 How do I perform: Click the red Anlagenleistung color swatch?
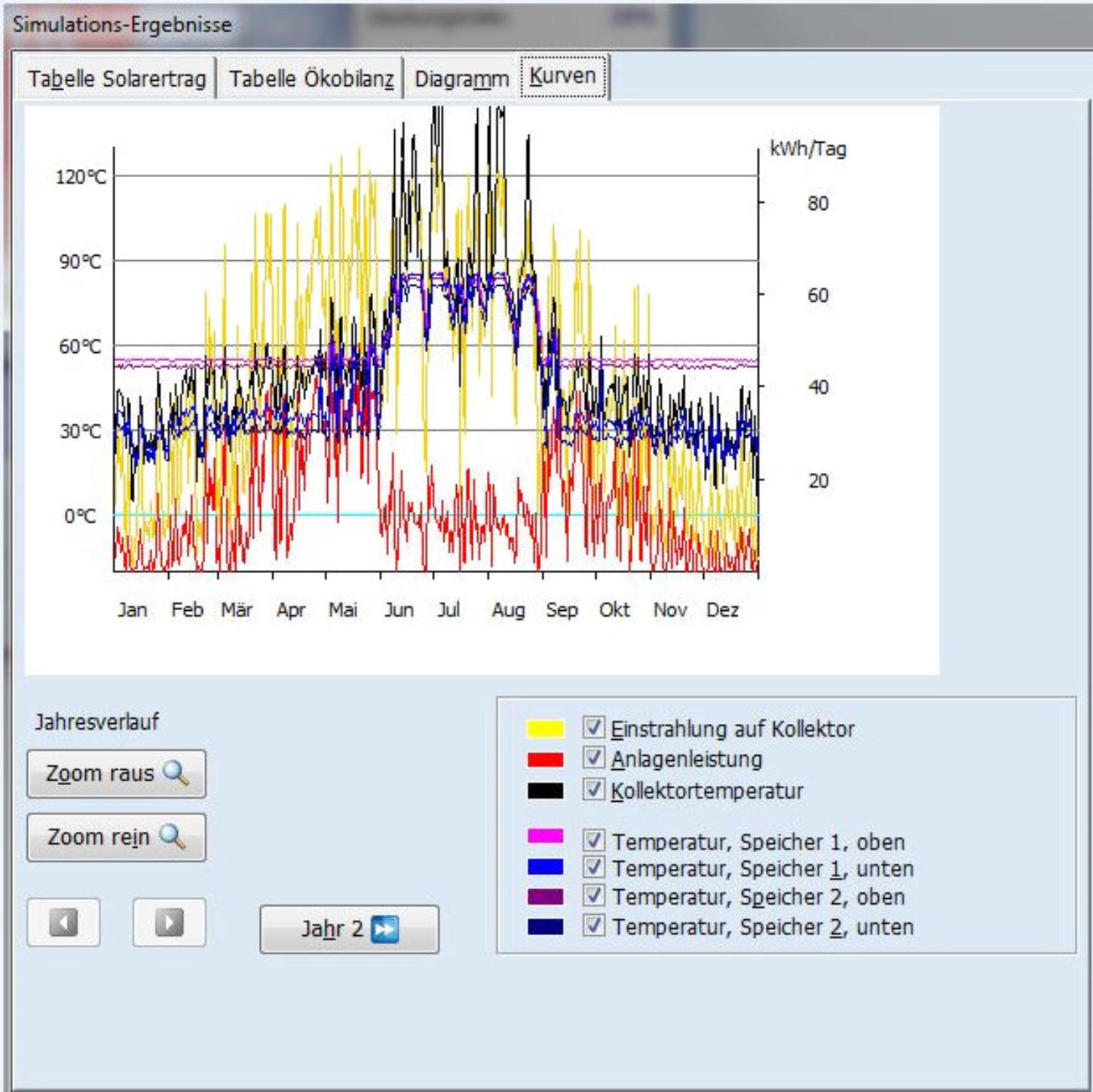click(545, 760)
